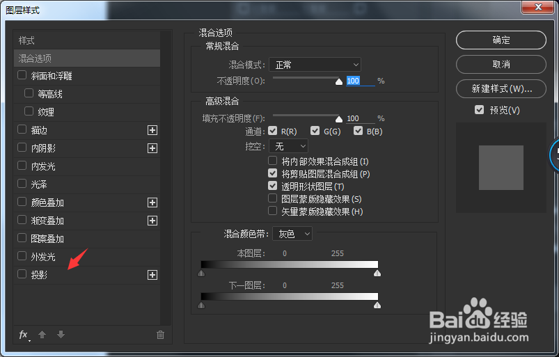The height and width of the screenshot is (357, 559).
Task: Add another 内阴影 effect with plus icon
Action: click(x=152, y=148)
